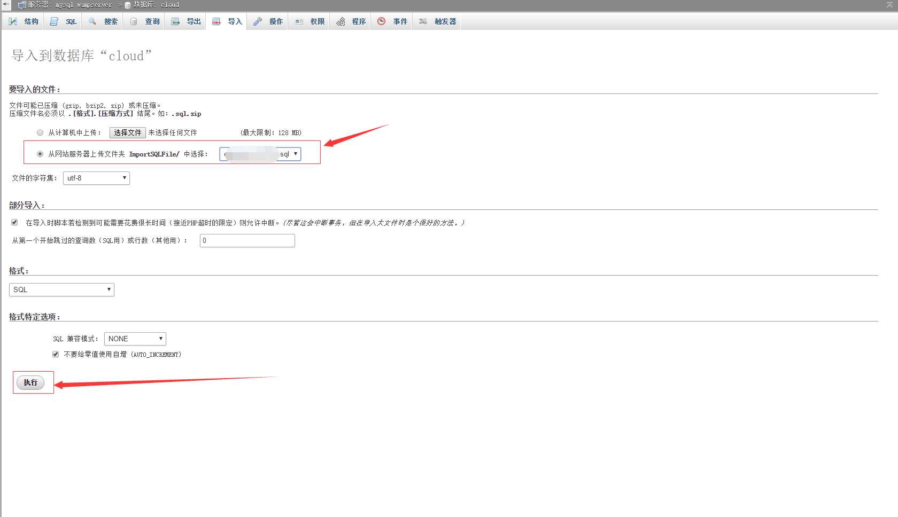Screen dimensions: 898x517
Task: Select the 从网站服务器上传文件夹 radio button
Action: click(40, 154)
